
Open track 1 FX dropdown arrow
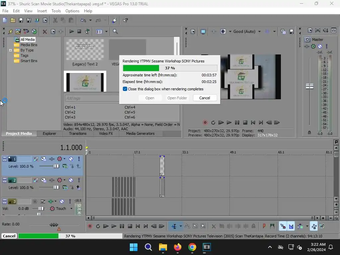64,159
